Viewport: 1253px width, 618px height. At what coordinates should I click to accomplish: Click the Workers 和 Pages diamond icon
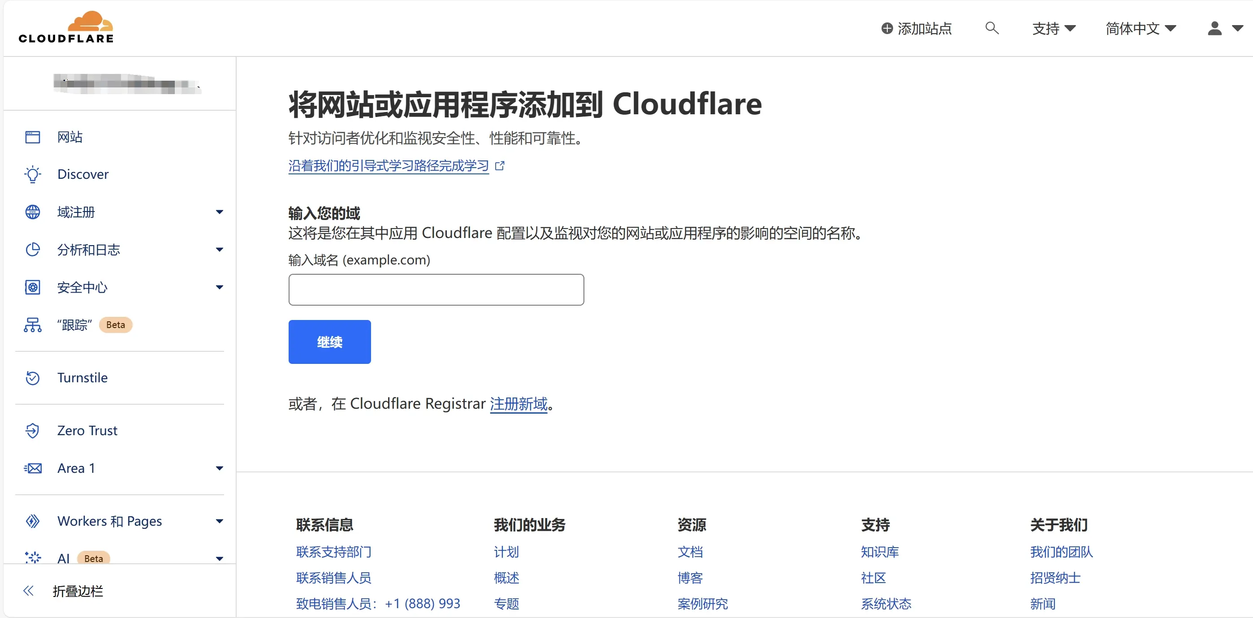point(33,521)
